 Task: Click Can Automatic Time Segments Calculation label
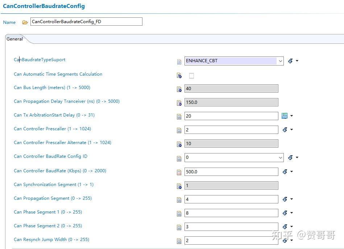tap(58, 74)
